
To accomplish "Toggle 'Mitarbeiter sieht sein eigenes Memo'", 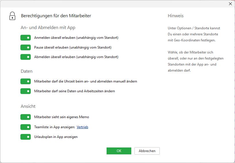I will tap(26, 117).
